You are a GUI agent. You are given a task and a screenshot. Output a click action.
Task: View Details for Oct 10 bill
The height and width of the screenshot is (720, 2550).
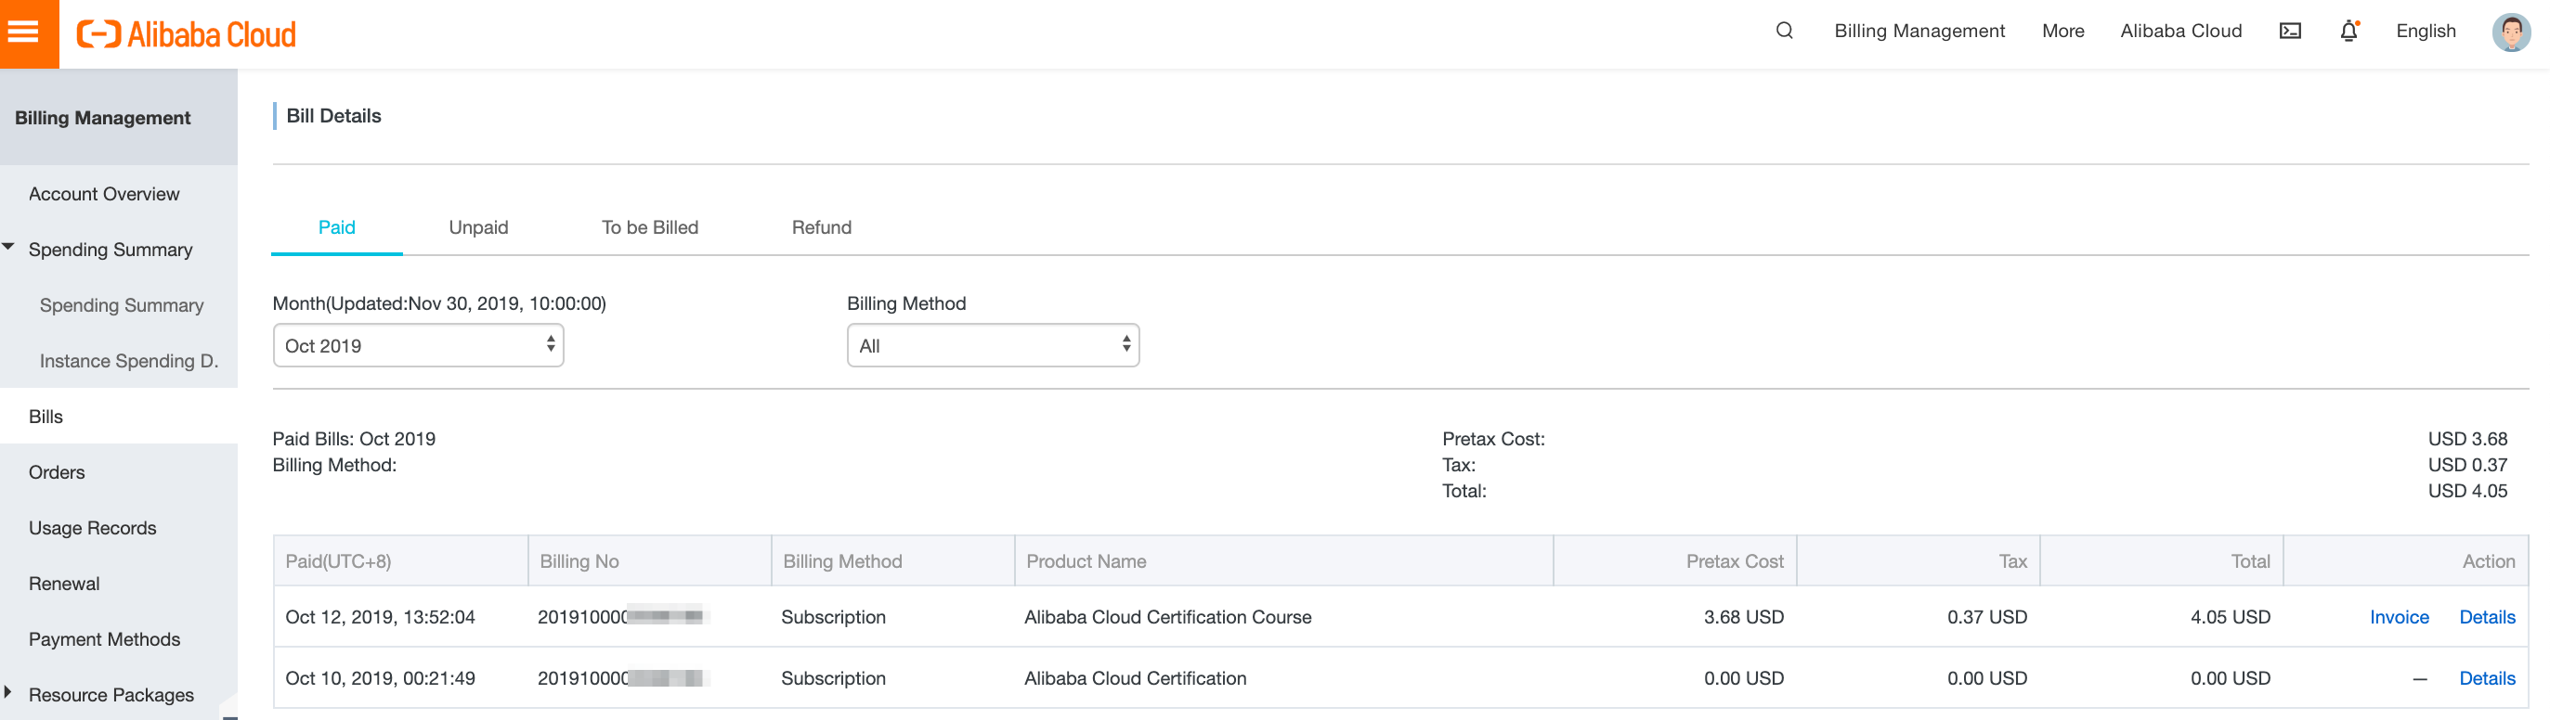point(2487,678)
